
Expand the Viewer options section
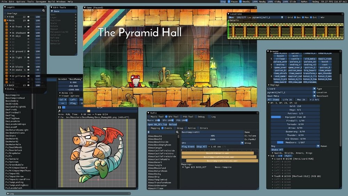coord(60,96)
